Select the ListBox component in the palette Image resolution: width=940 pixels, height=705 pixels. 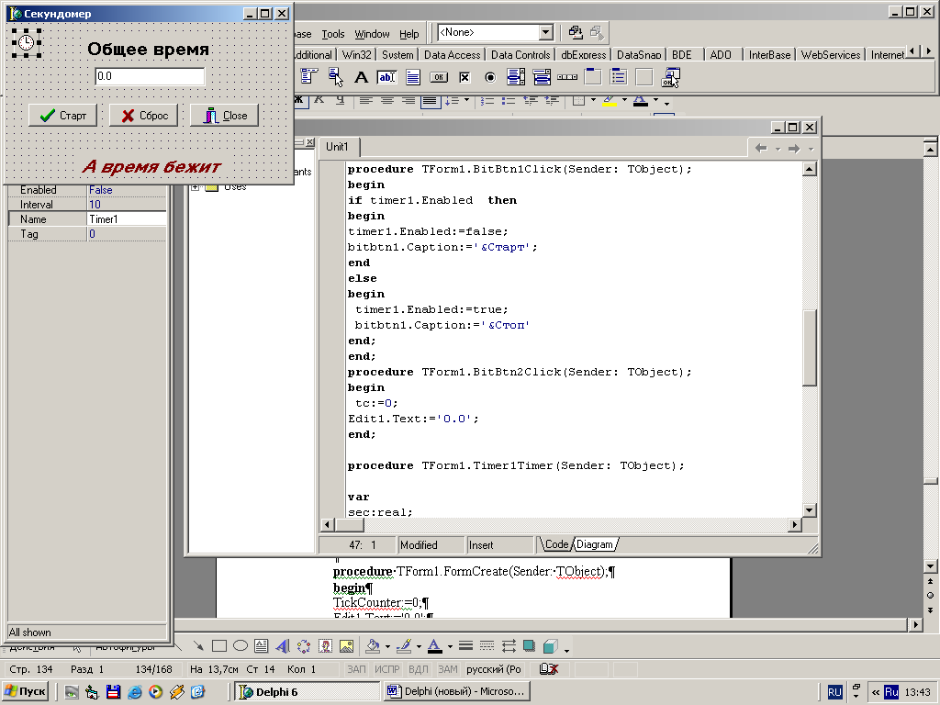pyautogui.click(x=516, y=78)
